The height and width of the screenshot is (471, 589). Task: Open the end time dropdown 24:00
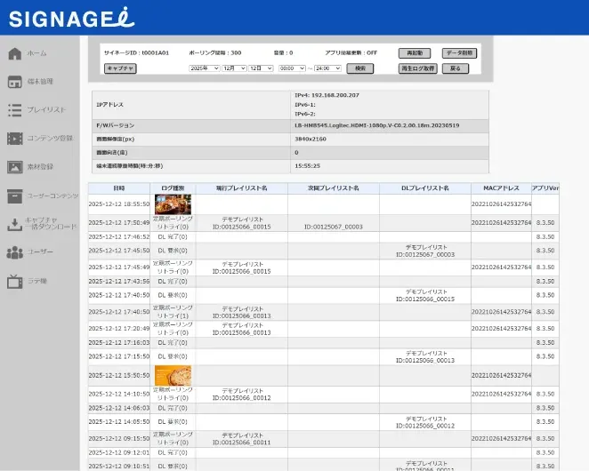tap(327, 68)
